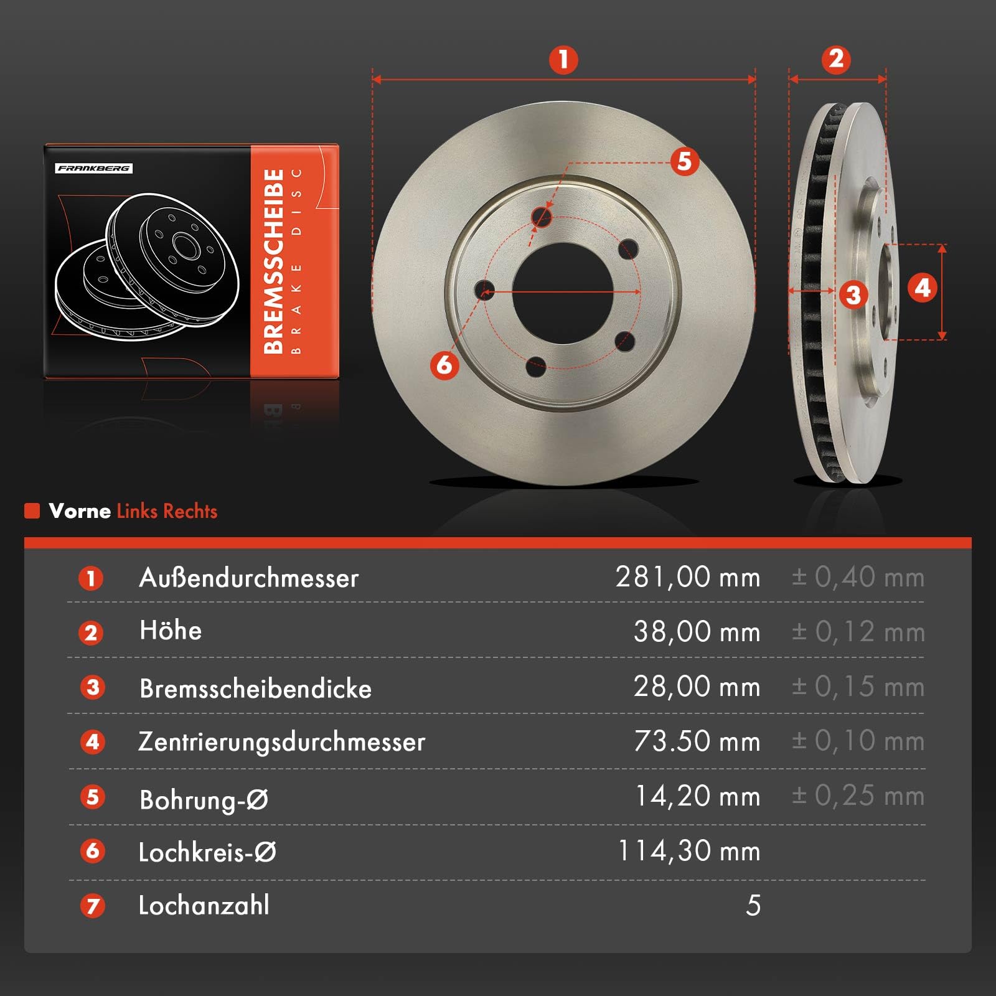Click the red number 2 marker above side view

pyautogui.click(x=836, y=59)
